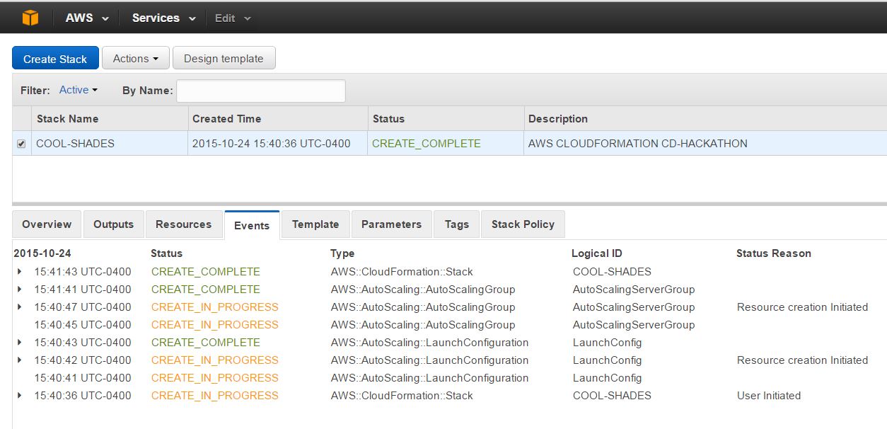
Task: Expand the 15:40:42 event row
Action: pyautogui.click(x=19, y=360)
